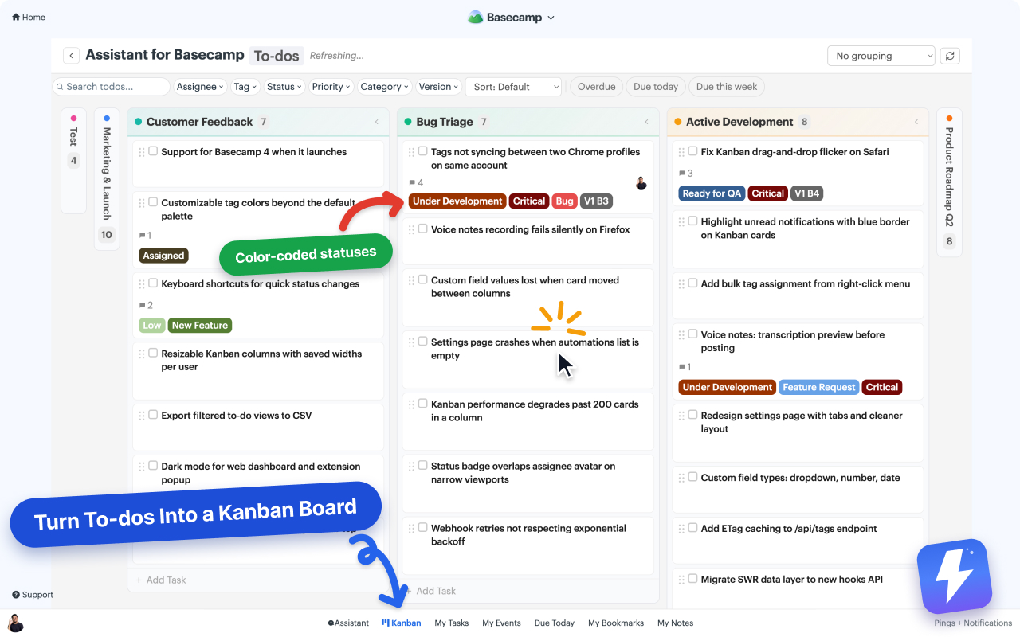Image resolution: width=1020 pixels, height=637 pixels.
Task: Collapse the Active Development column
Action: pos(916,122)
